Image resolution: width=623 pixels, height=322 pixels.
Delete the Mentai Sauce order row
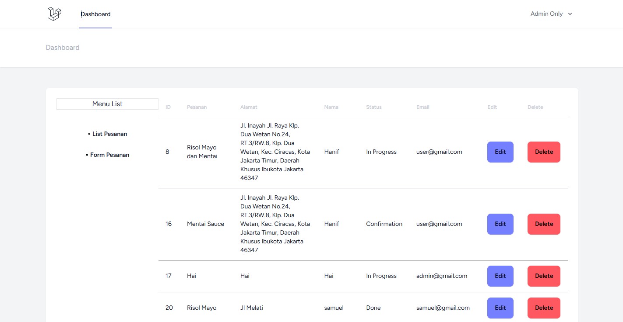(x=544, y=224)
